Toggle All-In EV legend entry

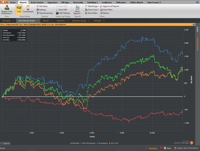pyautogui.click(x=114, y=143)
